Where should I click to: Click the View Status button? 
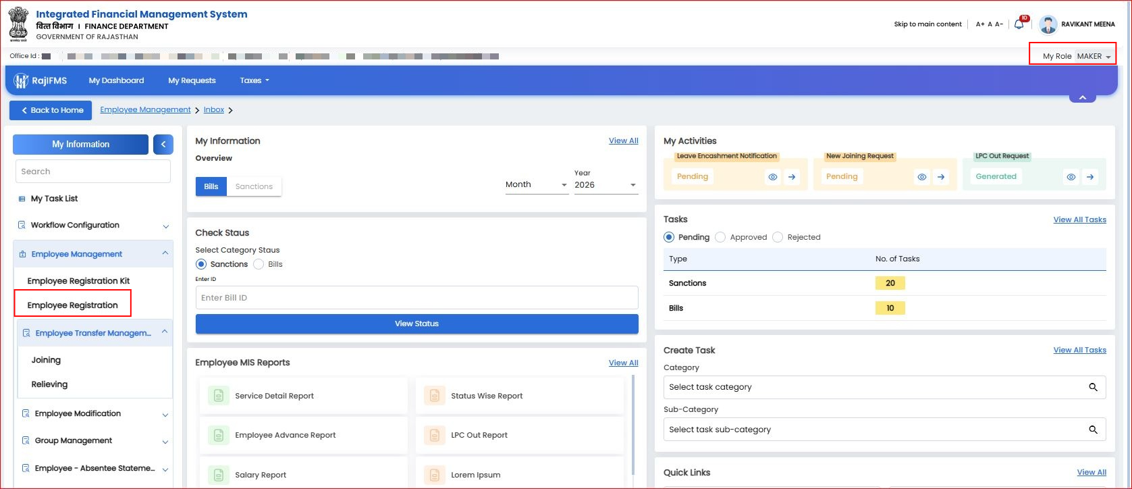click(x=416, y=324)
